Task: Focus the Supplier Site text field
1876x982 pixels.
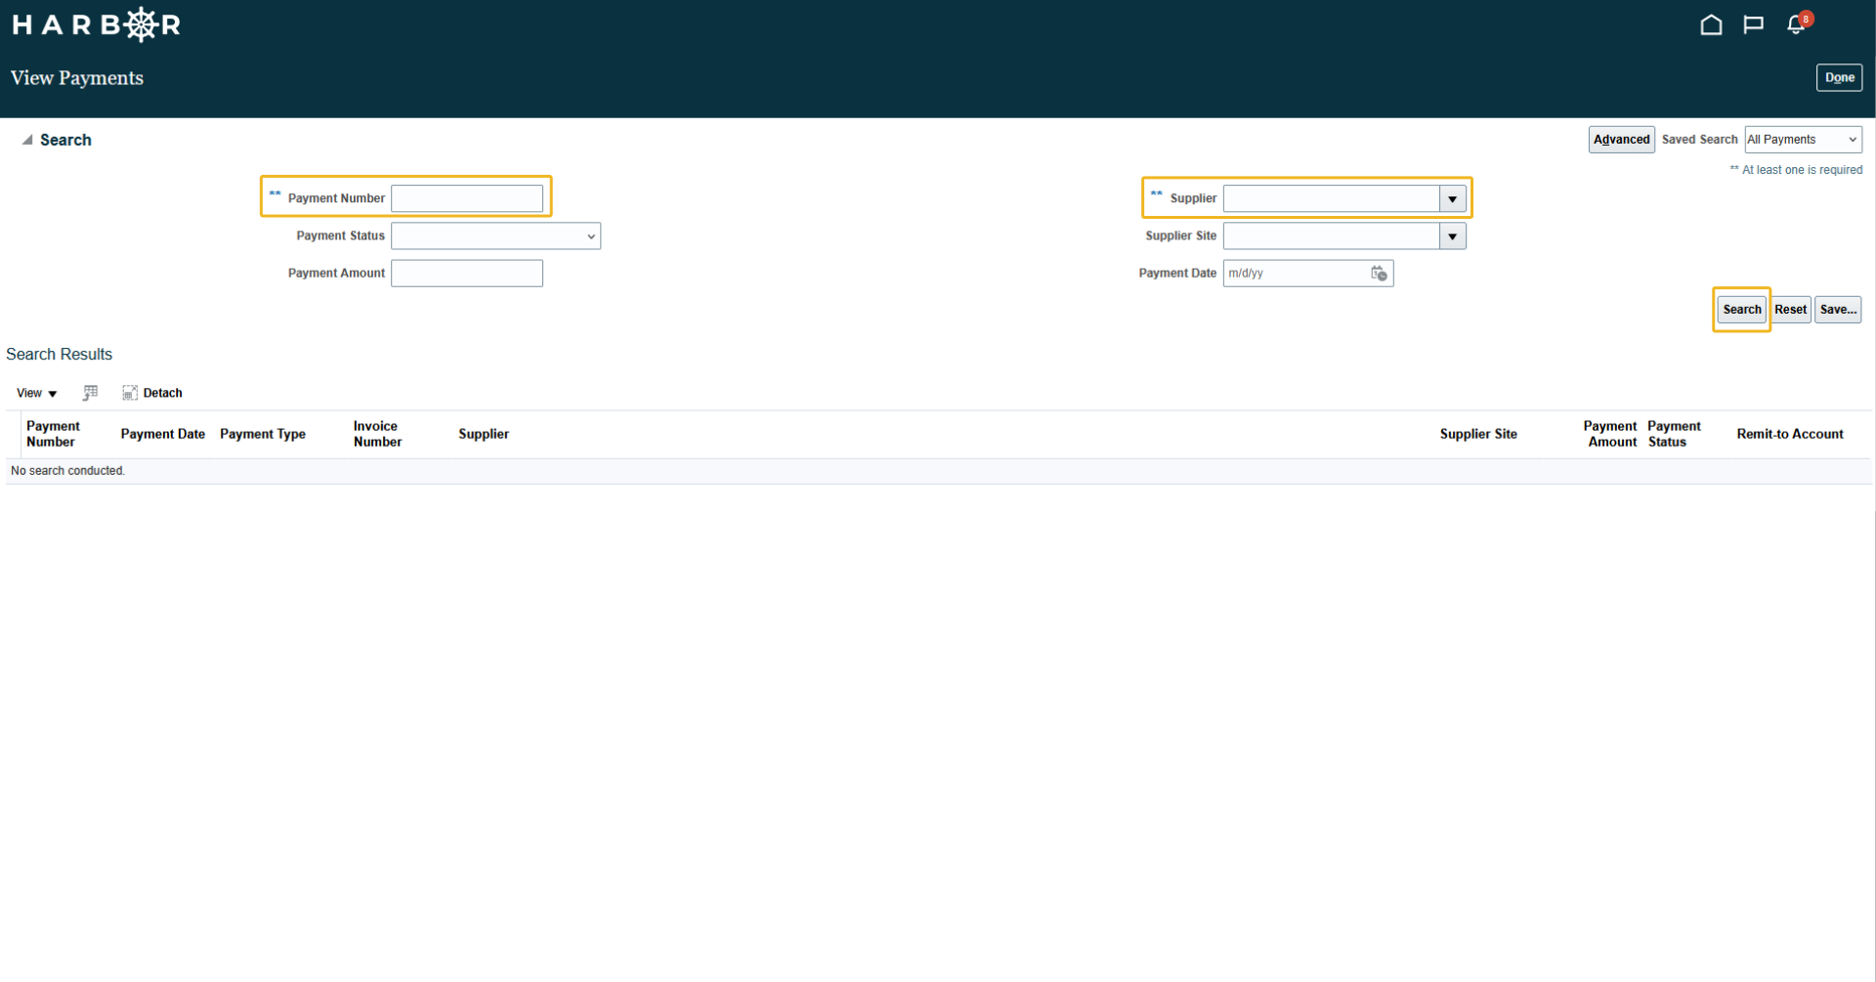Action: 1332,236
